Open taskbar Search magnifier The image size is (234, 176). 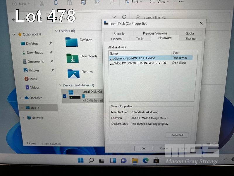91,160
